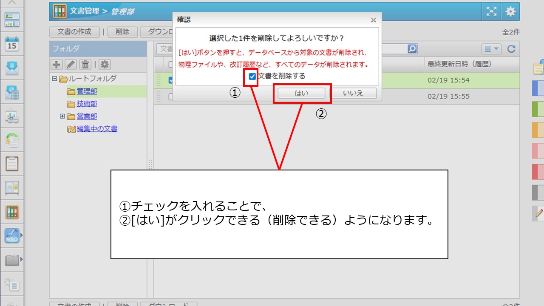Open the 管理部 folder
544x306 pixels.
pos(87,91)
